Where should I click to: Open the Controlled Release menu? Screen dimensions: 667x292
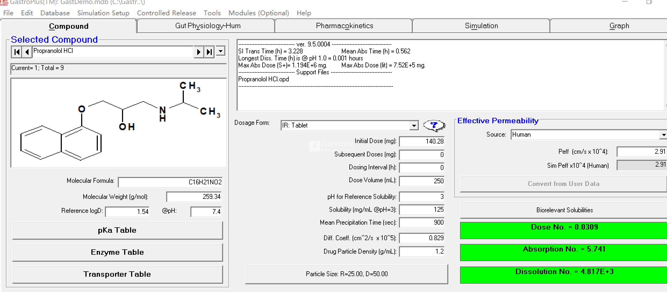point(167,13)
